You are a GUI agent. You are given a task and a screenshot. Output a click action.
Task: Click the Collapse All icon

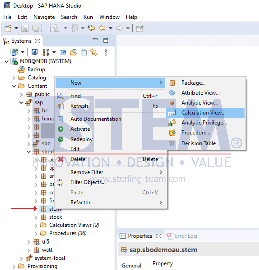(x=84, y=52)
